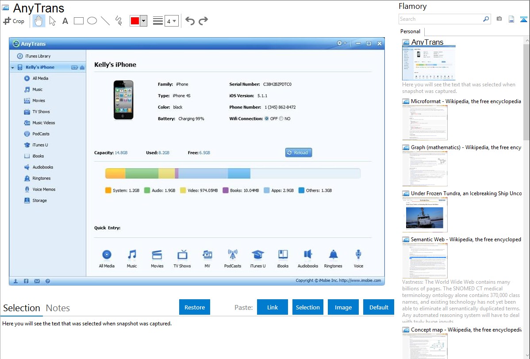Click the user account icon in AnyTrans footer
530x359 pixels.
(x=15, y=281)
